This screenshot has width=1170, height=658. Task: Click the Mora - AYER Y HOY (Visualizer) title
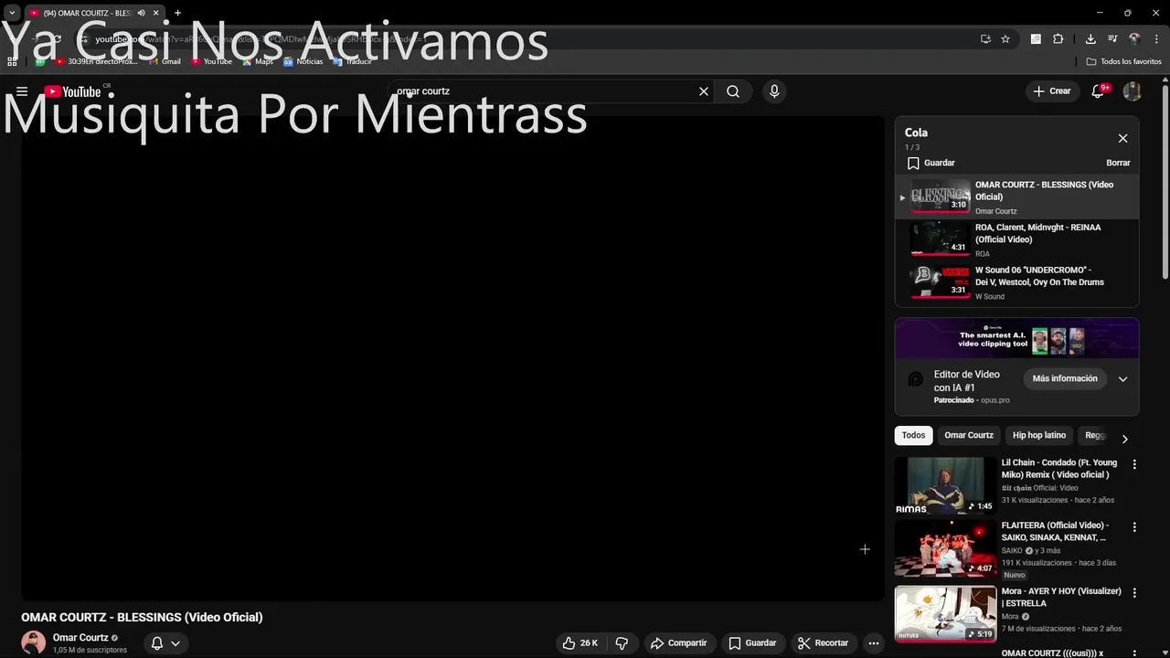click(x=1061, y=598)
